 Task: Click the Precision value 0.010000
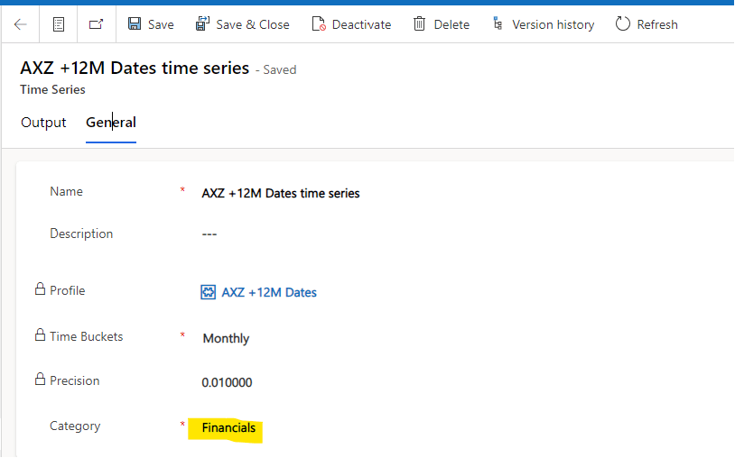pos(227,382)
